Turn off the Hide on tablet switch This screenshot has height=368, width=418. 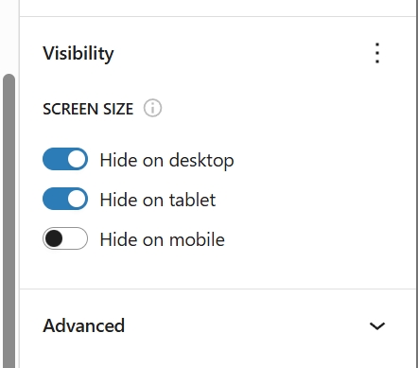[65, 199]
